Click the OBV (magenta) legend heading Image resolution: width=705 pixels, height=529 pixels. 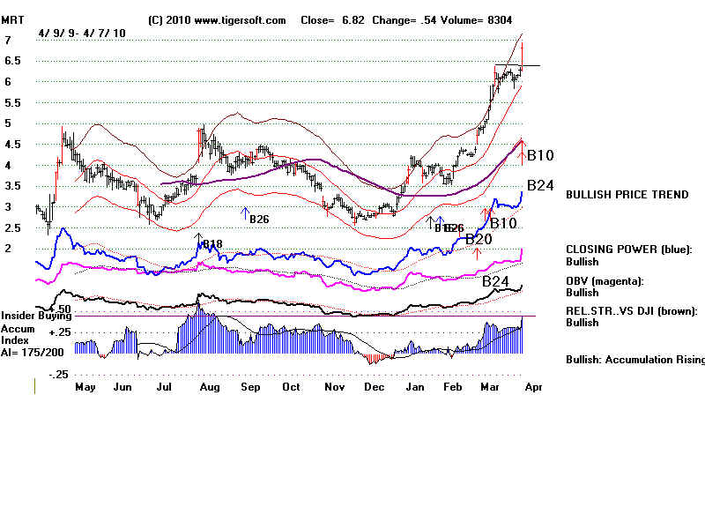coord(605,281)
